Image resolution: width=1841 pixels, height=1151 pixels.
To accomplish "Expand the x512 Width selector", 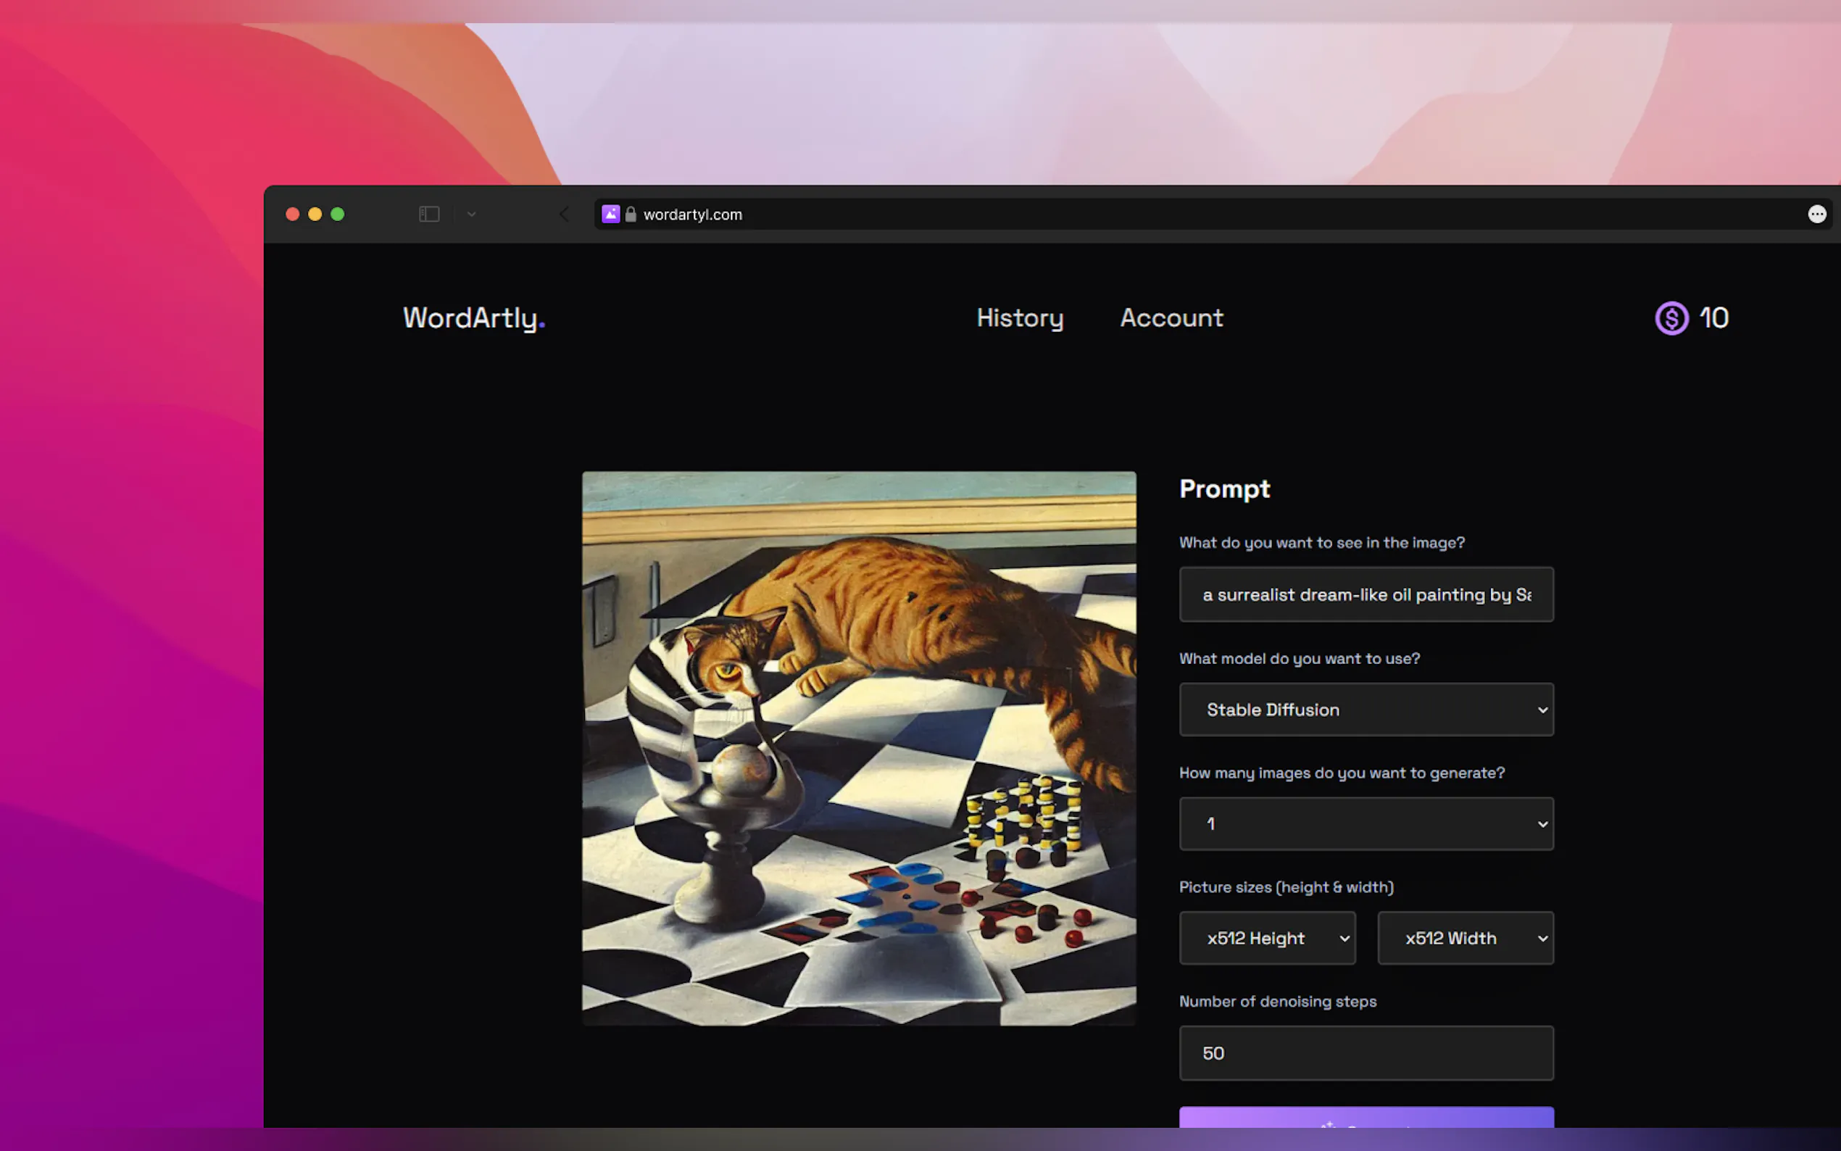I will (x=1465, y=938).
